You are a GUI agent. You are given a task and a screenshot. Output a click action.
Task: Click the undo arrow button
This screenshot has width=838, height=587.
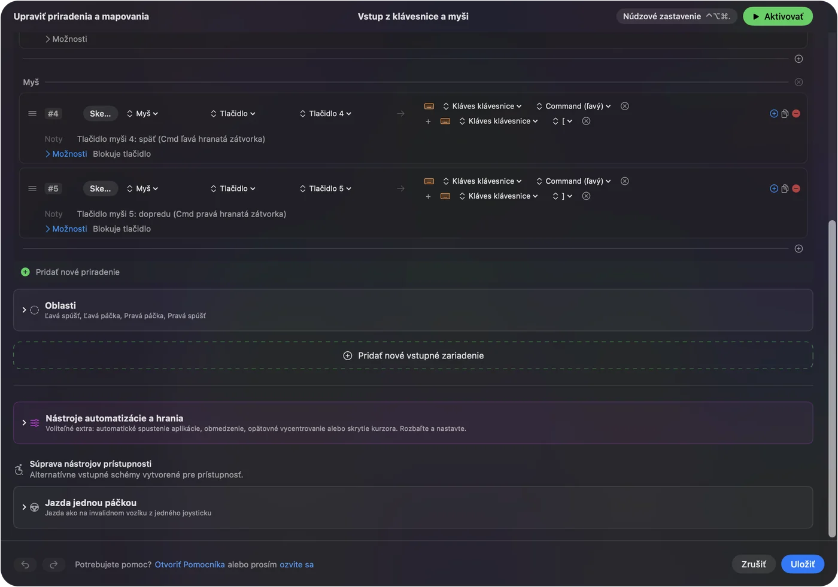pyautogui.click(x=25, y=564)
